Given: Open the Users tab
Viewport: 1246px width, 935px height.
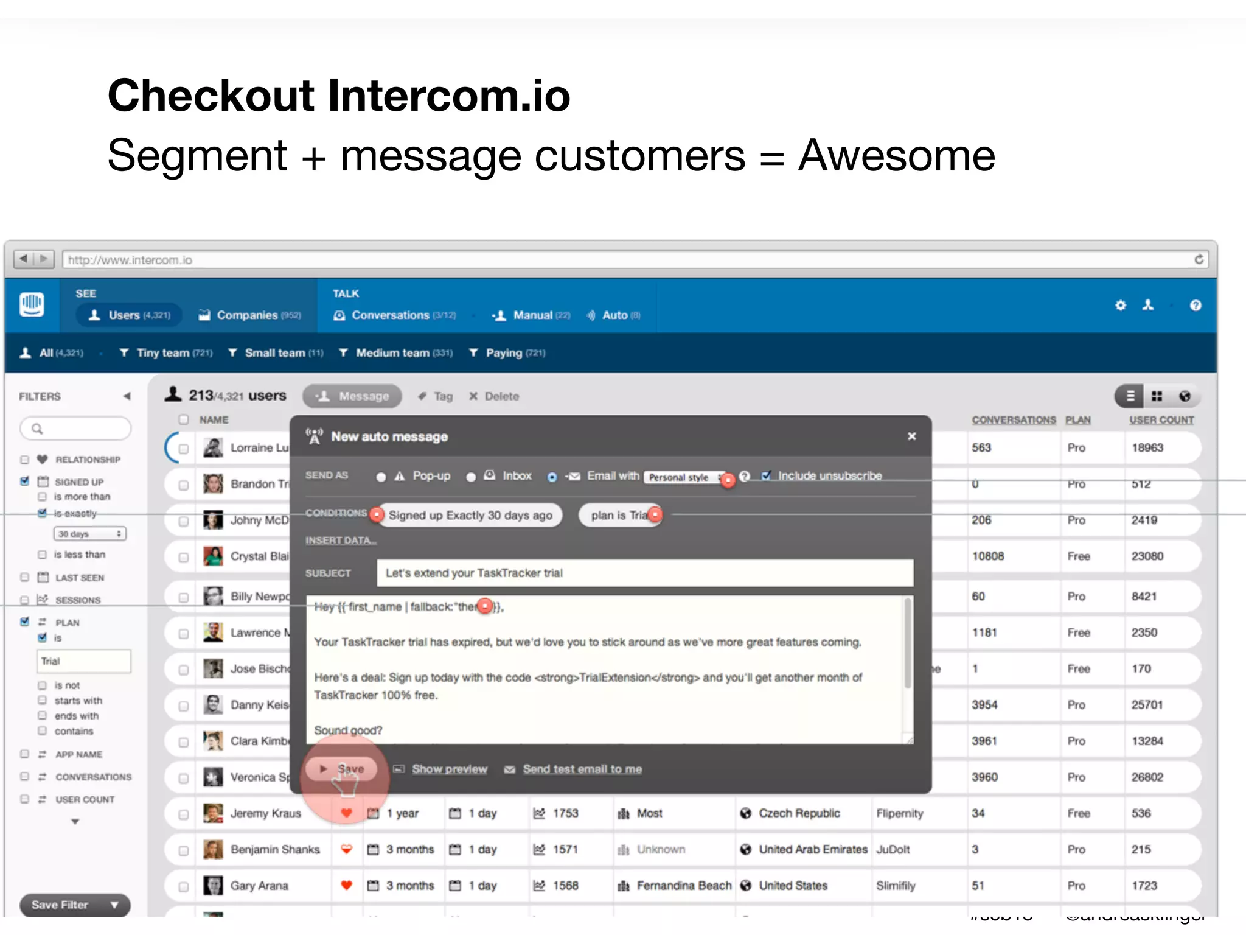Looking at the screenshot, I should point(130,315).
